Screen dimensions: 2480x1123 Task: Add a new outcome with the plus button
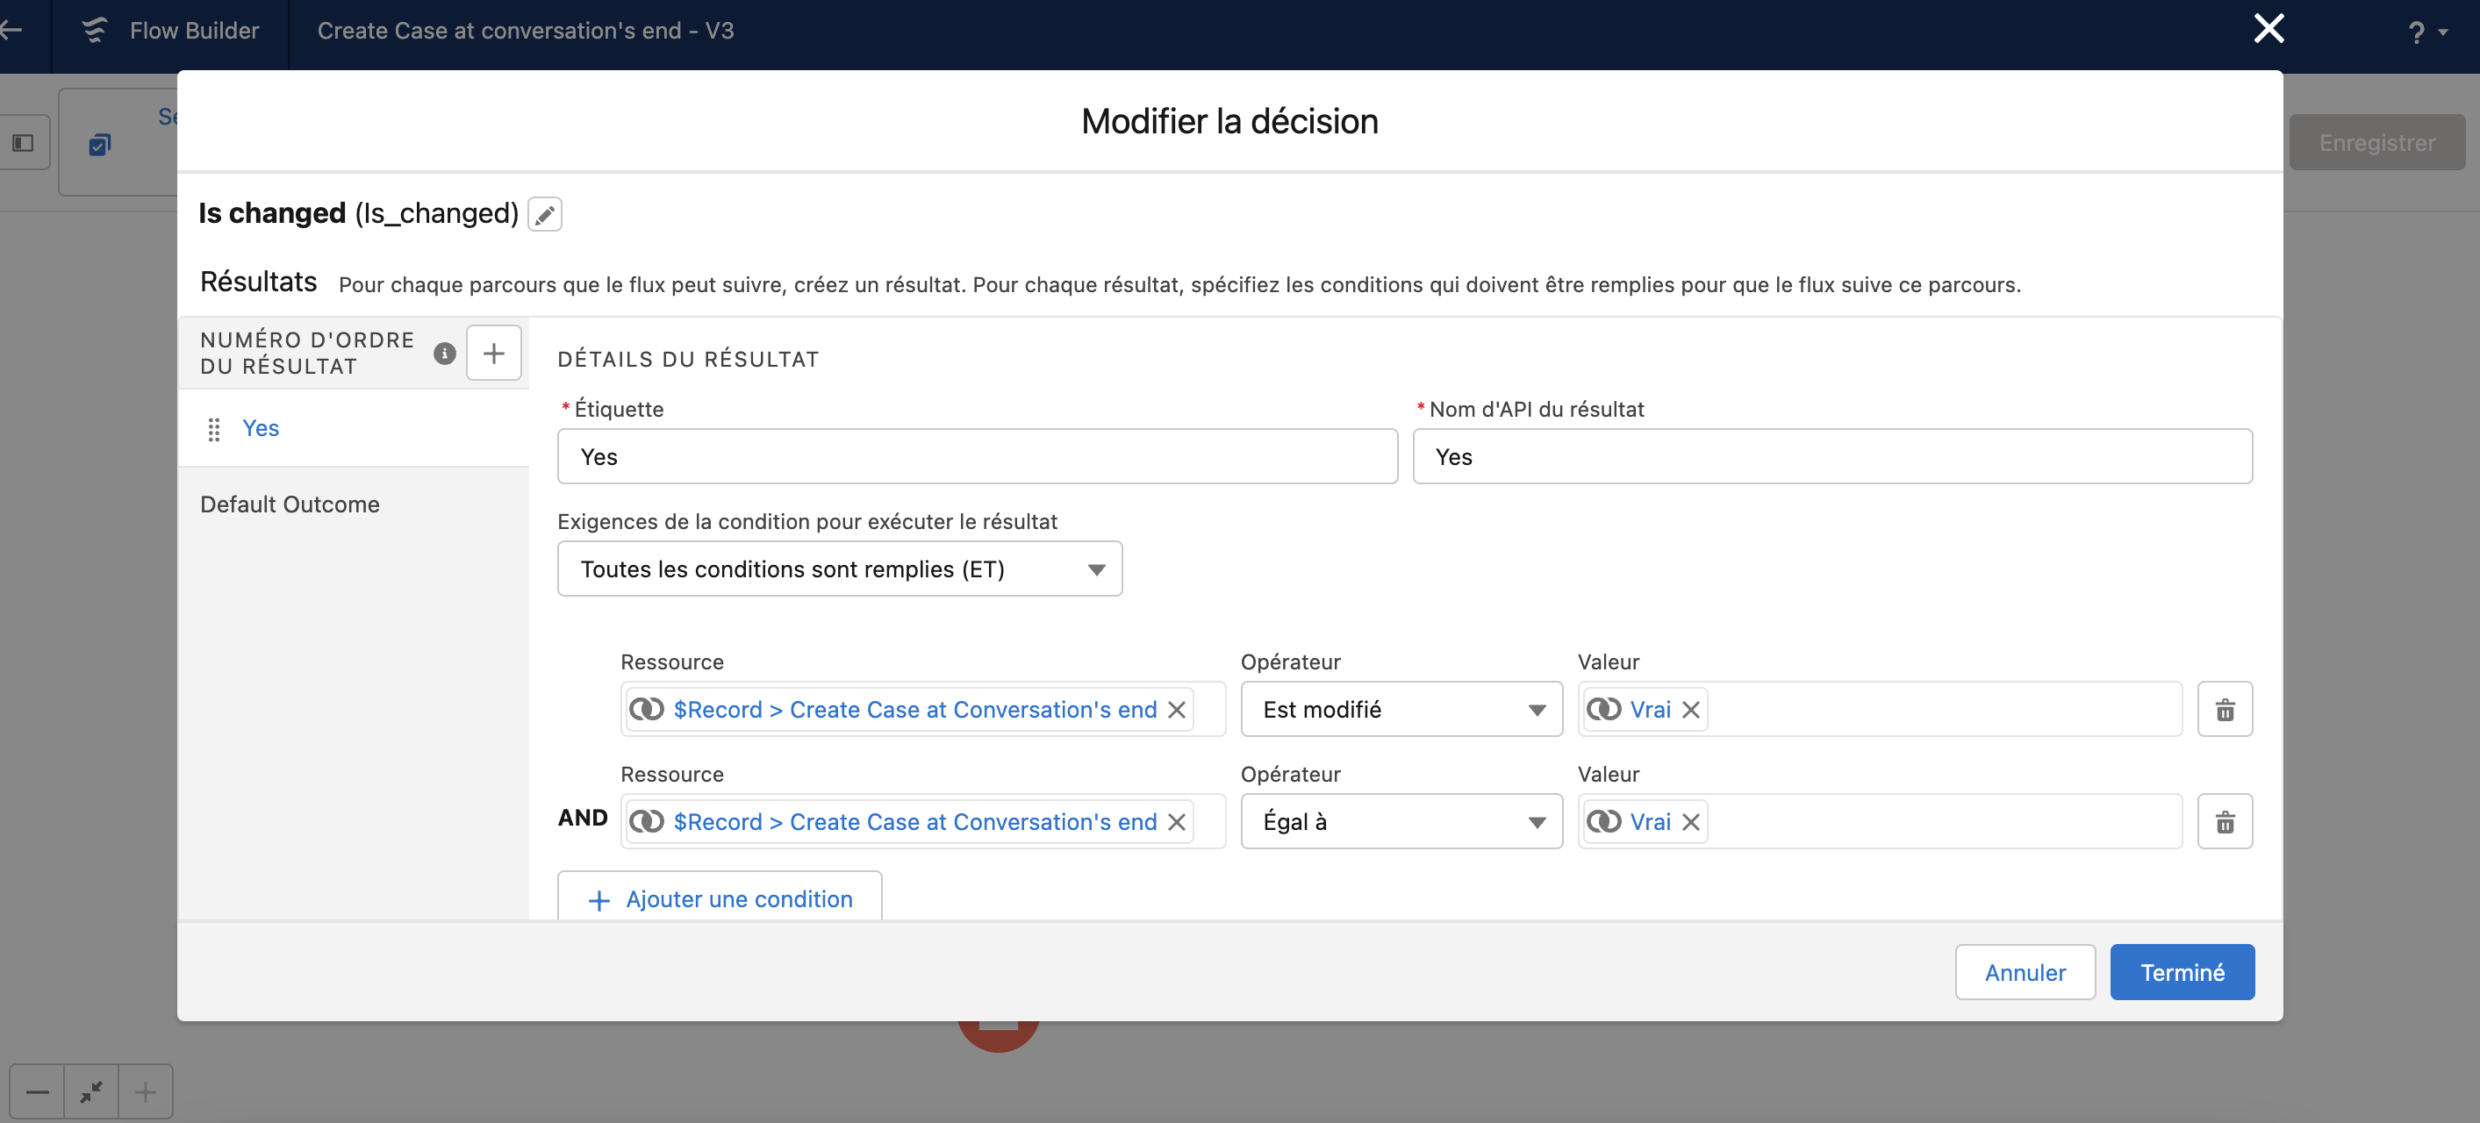[494, 354]
